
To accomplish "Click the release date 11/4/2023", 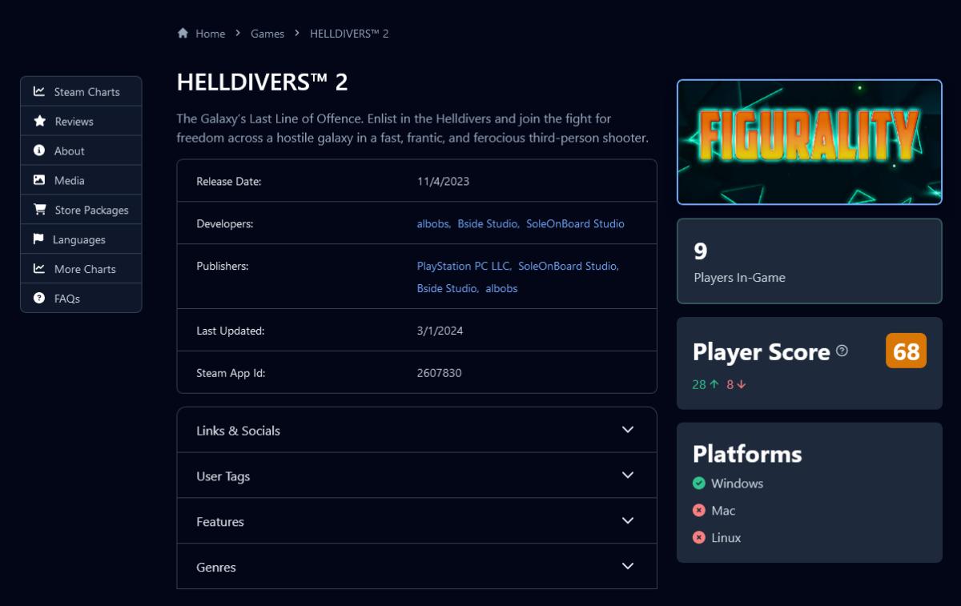I will pos(444,181).
